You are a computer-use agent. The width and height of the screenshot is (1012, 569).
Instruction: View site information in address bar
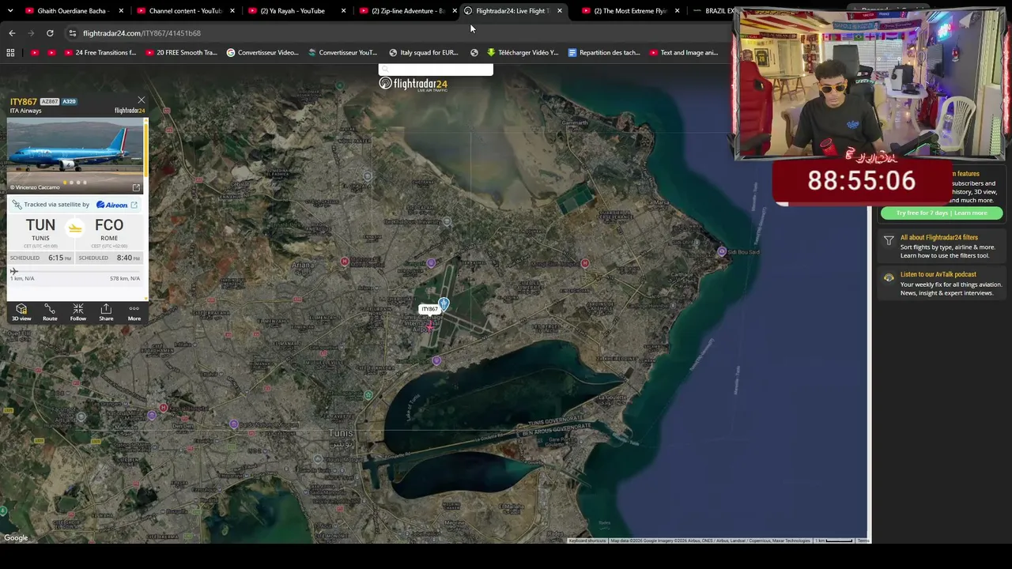tap(72, 33)
